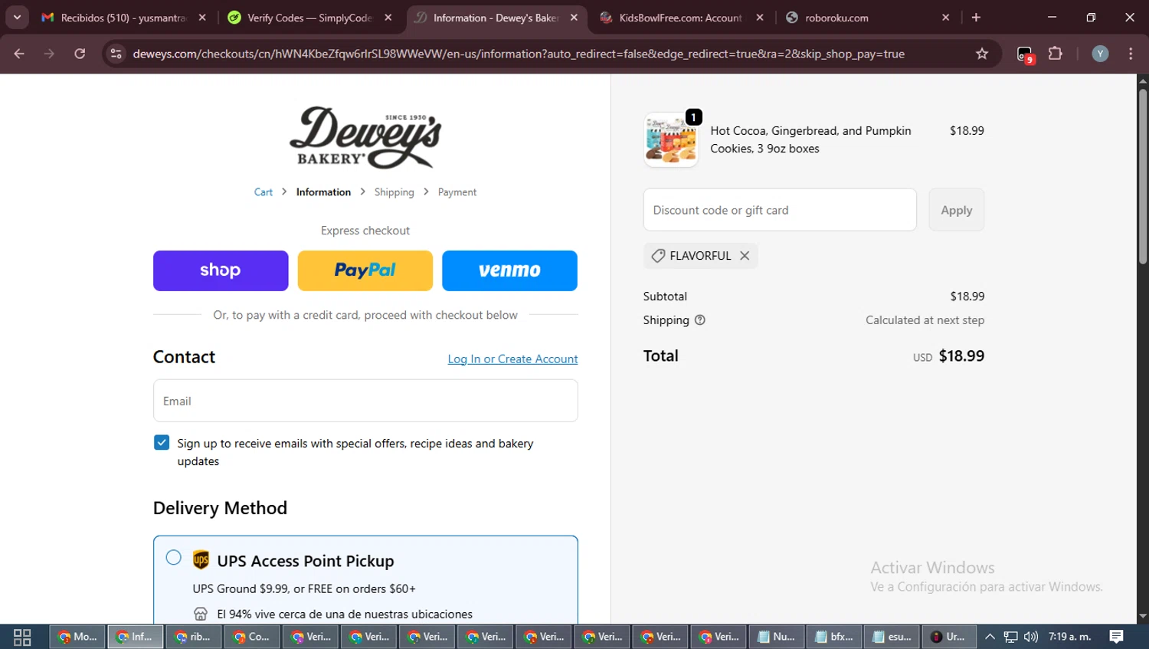Switch to taskbar Chrome window 'rib...'
Screen dimensions: 1149x649
[194, 637]
